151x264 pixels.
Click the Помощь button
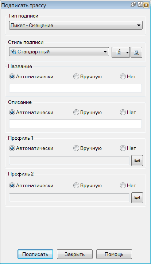click(x=114, y=254)
